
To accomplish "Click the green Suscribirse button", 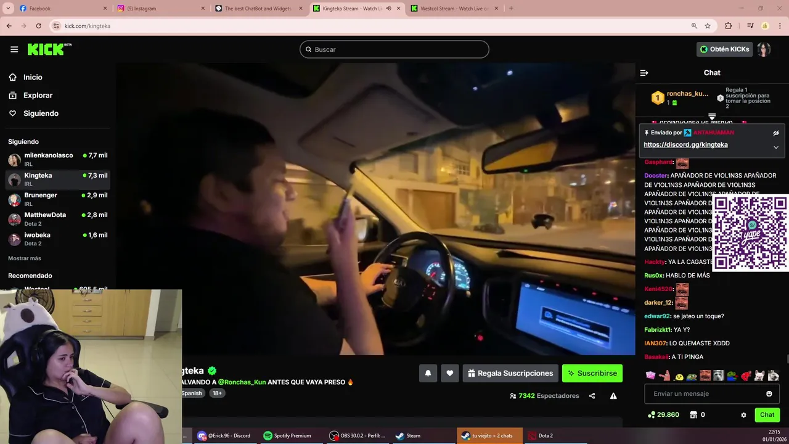I will 592,373.
